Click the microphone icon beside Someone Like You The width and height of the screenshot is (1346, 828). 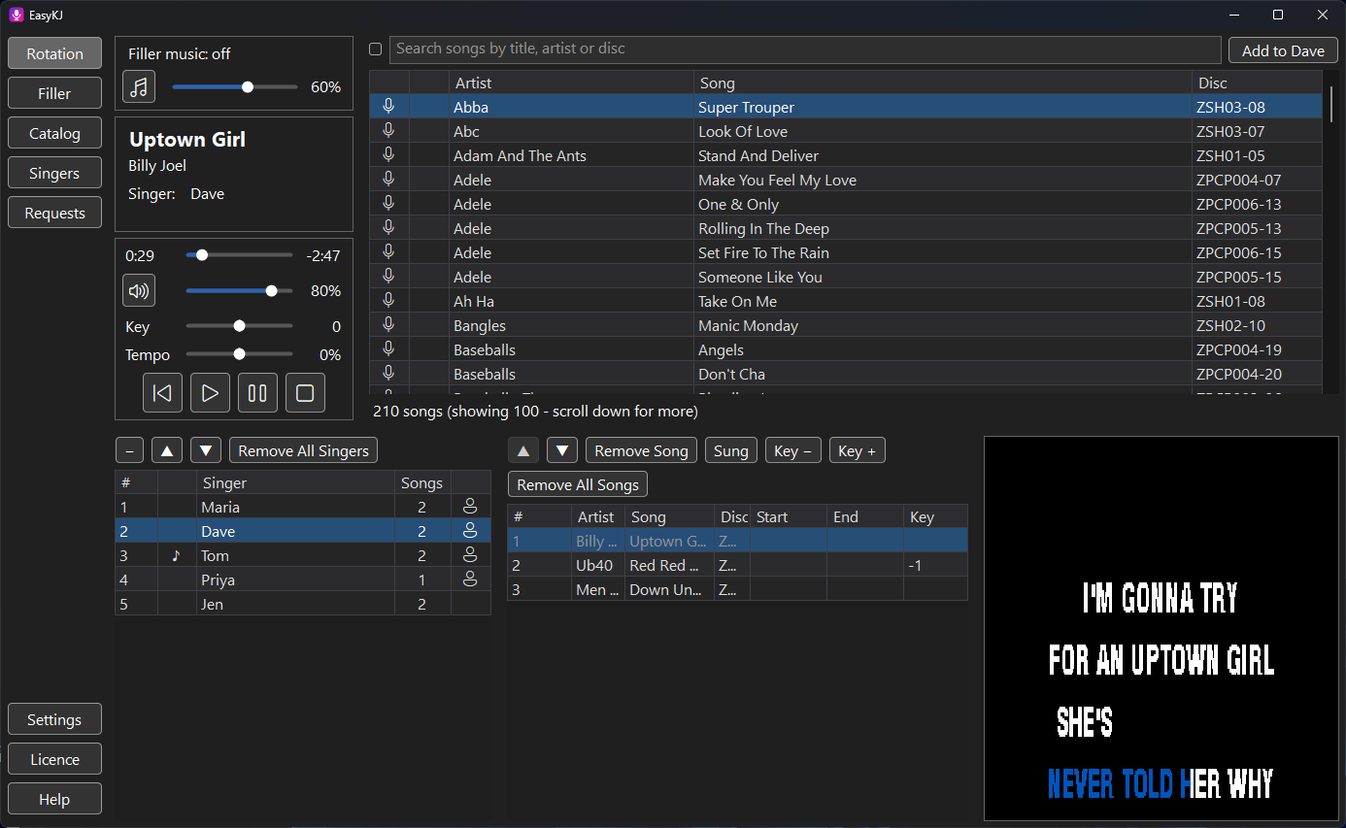[x=388, y=277]
